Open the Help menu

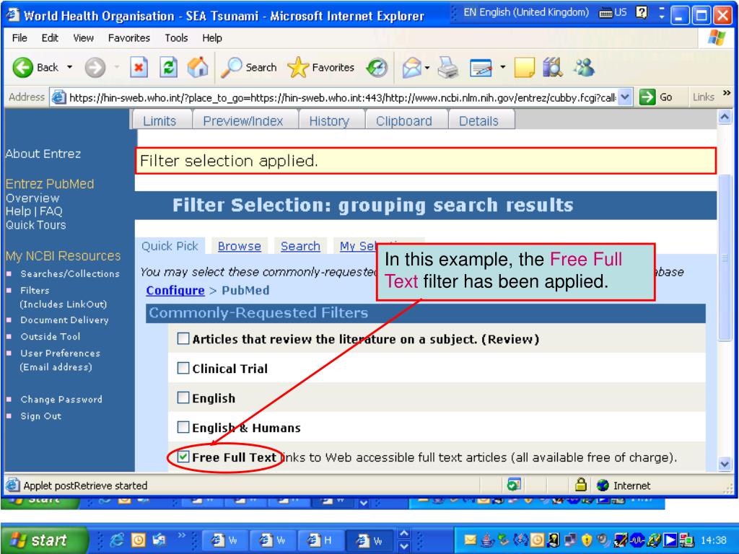click(x=212, y=38)
